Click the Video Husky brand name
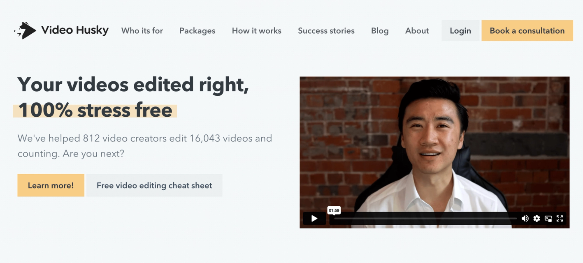The height and width of the screenshot is (263, 583). click(x=75, y=30)
